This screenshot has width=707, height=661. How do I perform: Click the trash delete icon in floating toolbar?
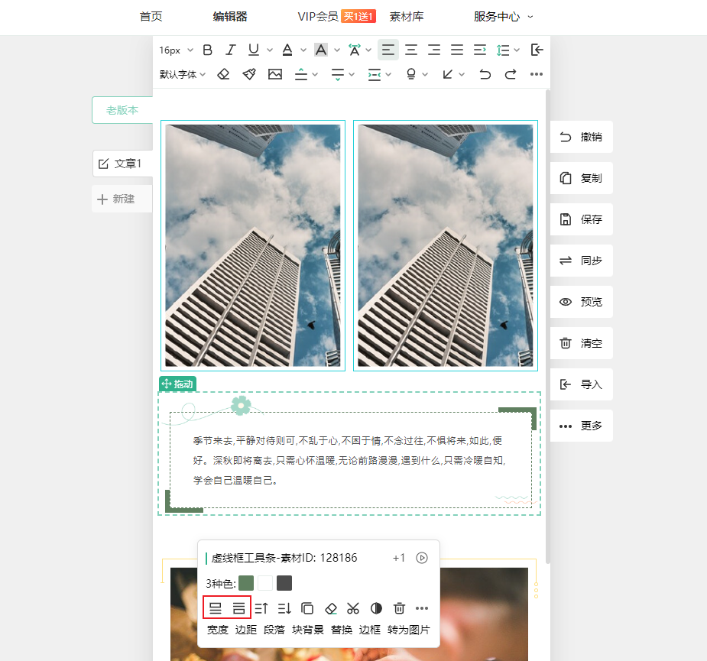point(399,608)
